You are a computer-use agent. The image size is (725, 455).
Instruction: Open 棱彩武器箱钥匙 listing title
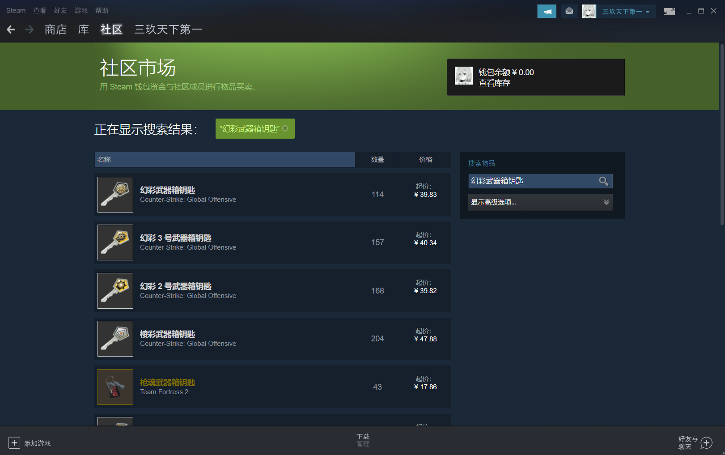(167, 334)
